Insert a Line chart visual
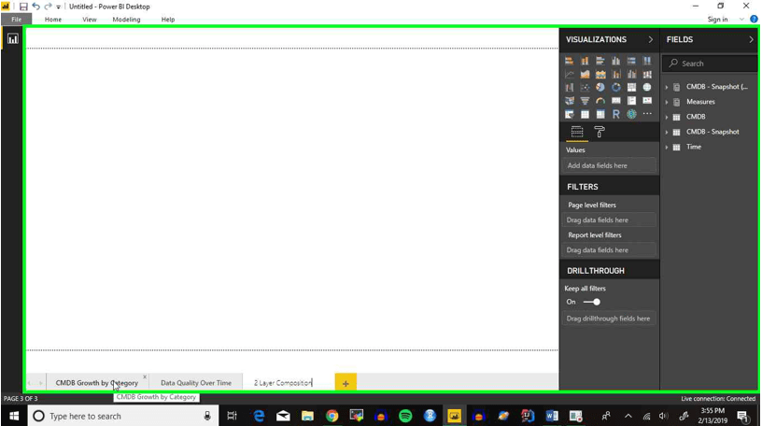This screenshot has height=426, width=762. coord(569,75)
